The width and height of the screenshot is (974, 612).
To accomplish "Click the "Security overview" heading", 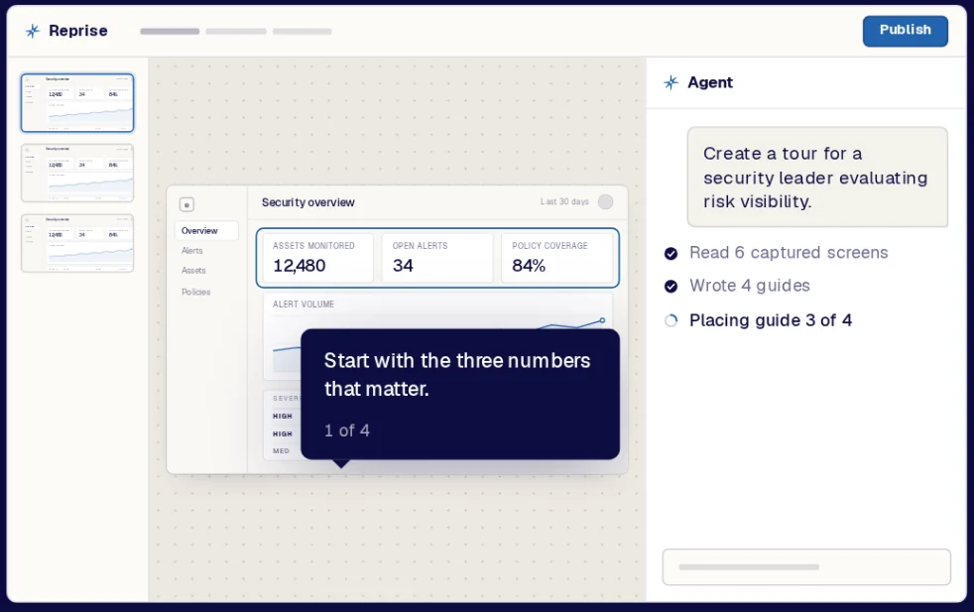I will [x=308, y=202].
